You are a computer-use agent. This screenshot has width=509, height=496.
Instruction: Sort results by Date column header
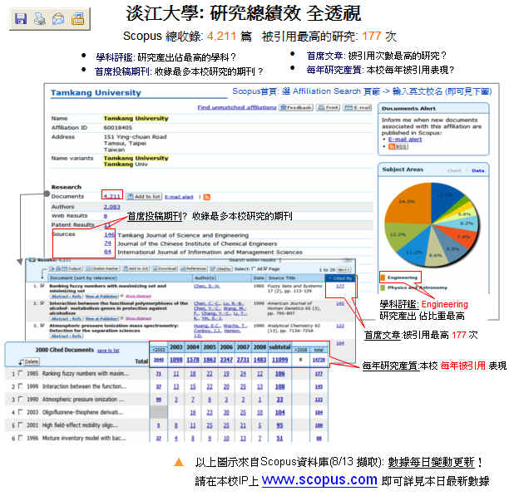click(259, 277)
